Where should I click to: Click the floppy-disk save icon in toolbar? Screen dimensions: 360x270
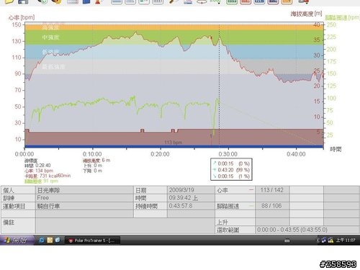pos(23,1)
